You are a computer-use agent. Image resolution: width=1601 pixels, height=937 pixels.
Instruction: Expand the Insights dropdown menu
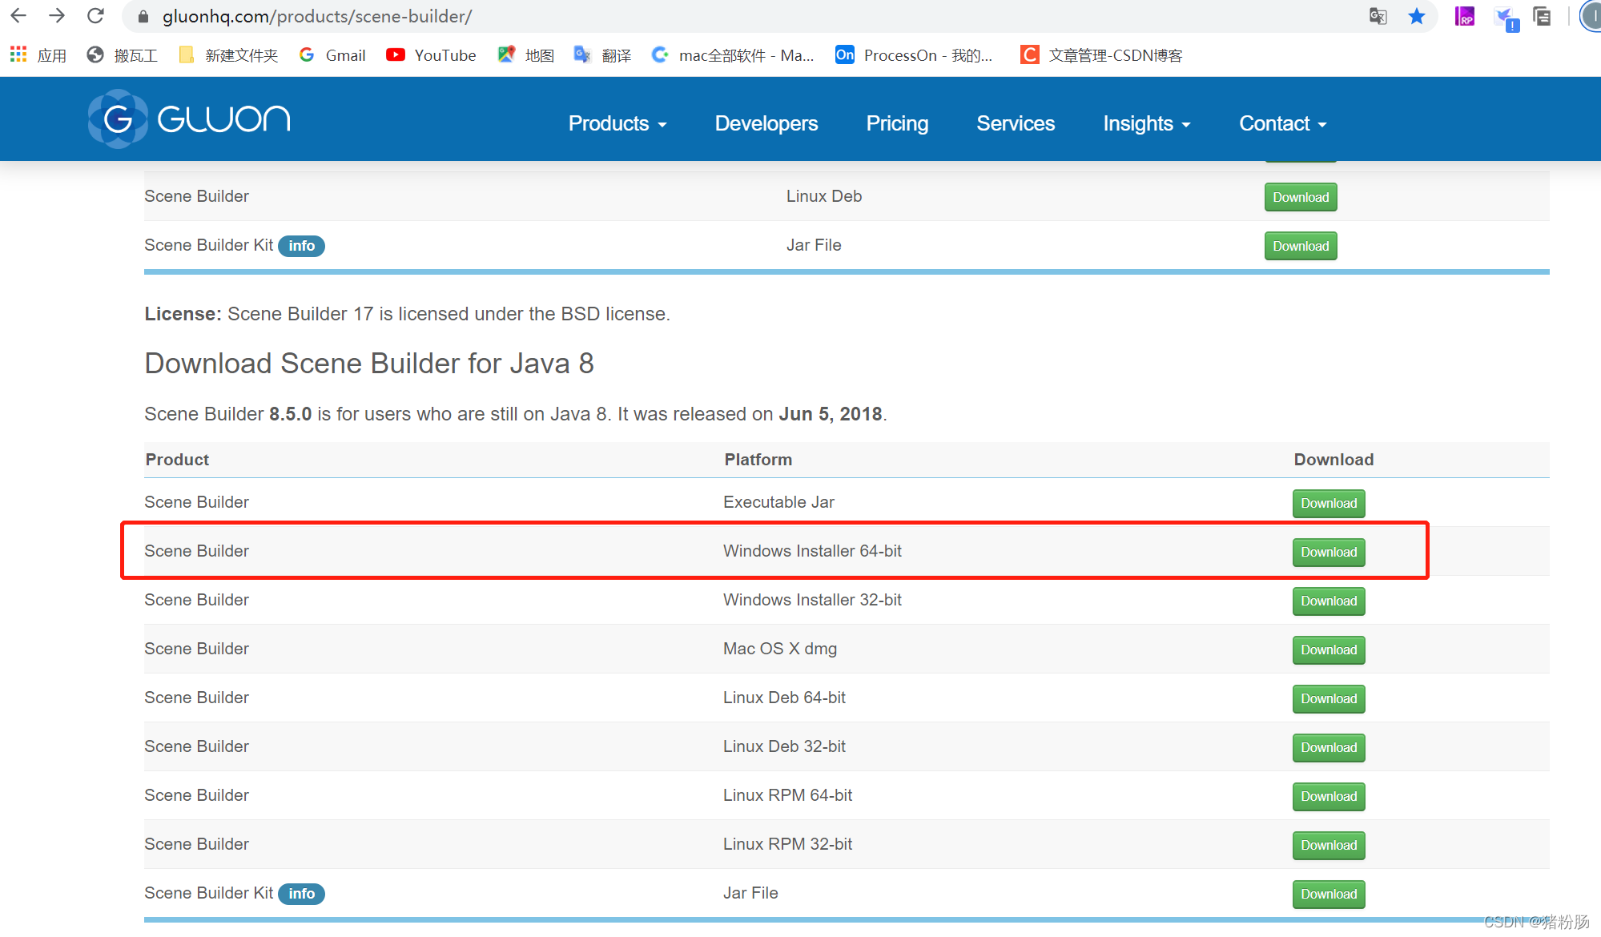(1147, 123)
